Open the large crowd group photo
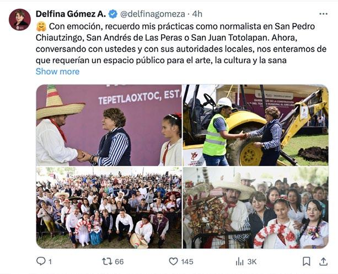Screen dimensions: 338x274 pos(109,208)
